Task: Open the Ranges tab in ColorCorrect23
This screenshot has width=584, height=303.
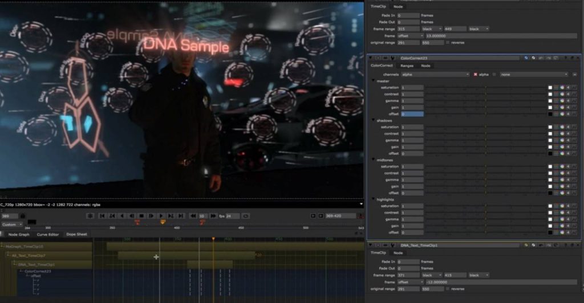Action: (407, 66)
